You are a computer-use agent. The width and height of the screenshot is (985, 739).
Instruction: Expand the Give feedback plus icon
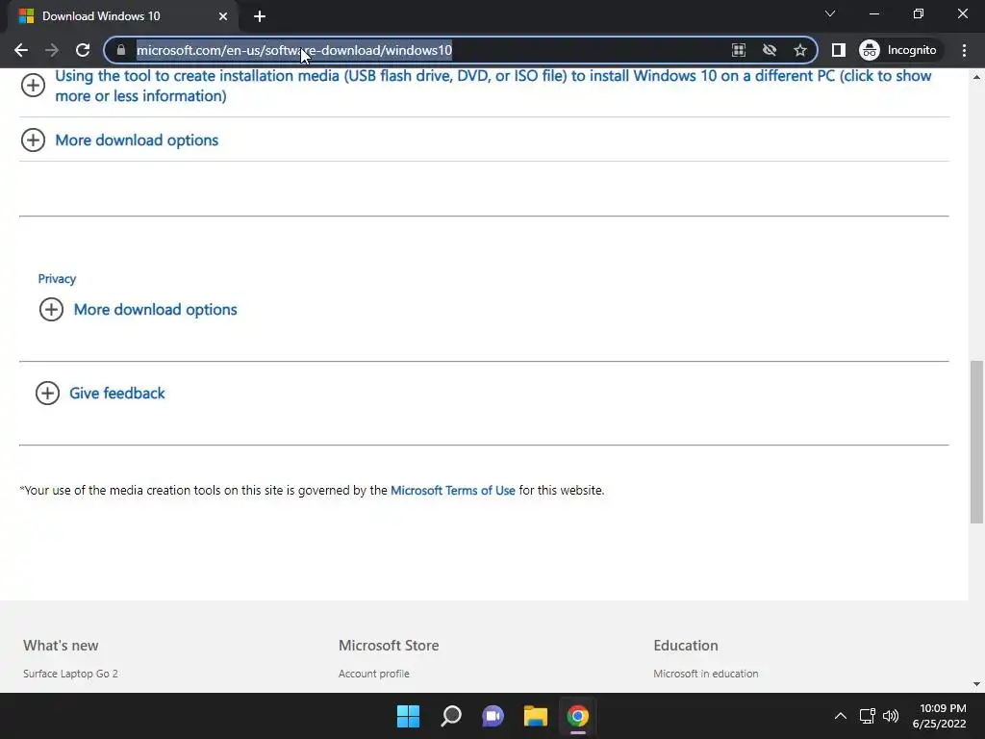tap(47, 393)
